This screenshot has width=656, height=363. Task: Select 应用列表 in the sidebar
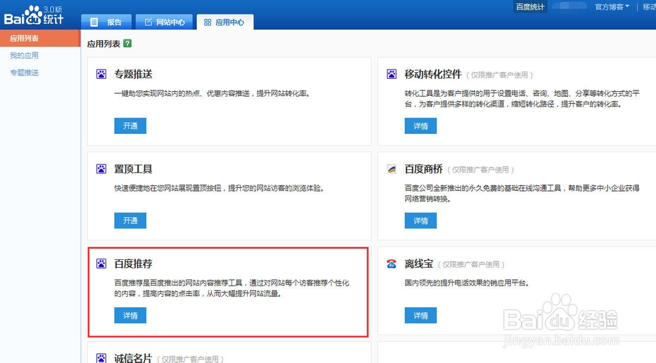40,38
